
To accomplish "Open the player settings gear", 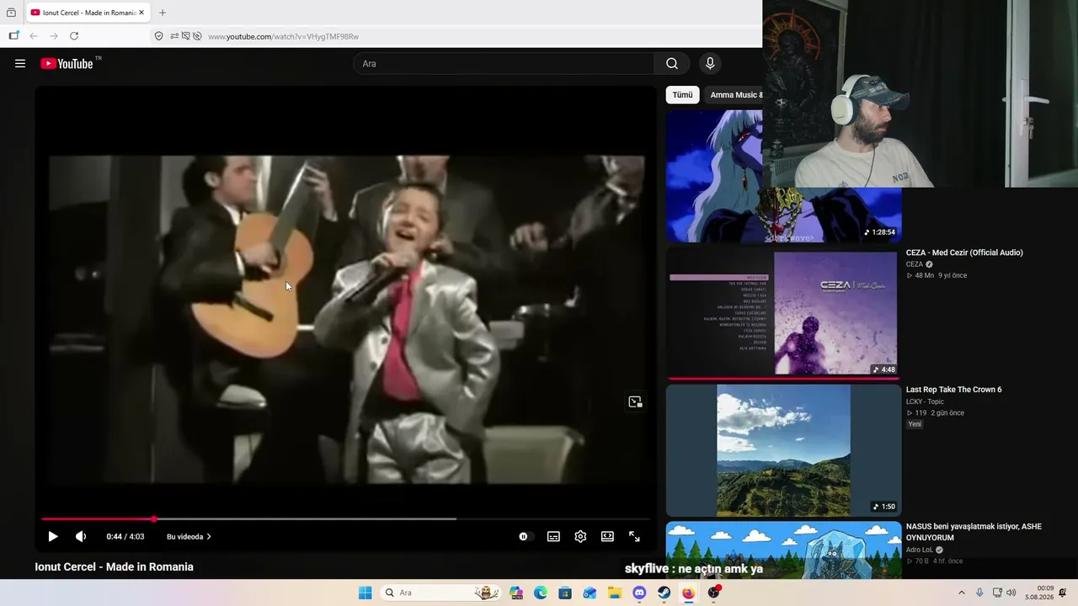I will coord(580,536).
